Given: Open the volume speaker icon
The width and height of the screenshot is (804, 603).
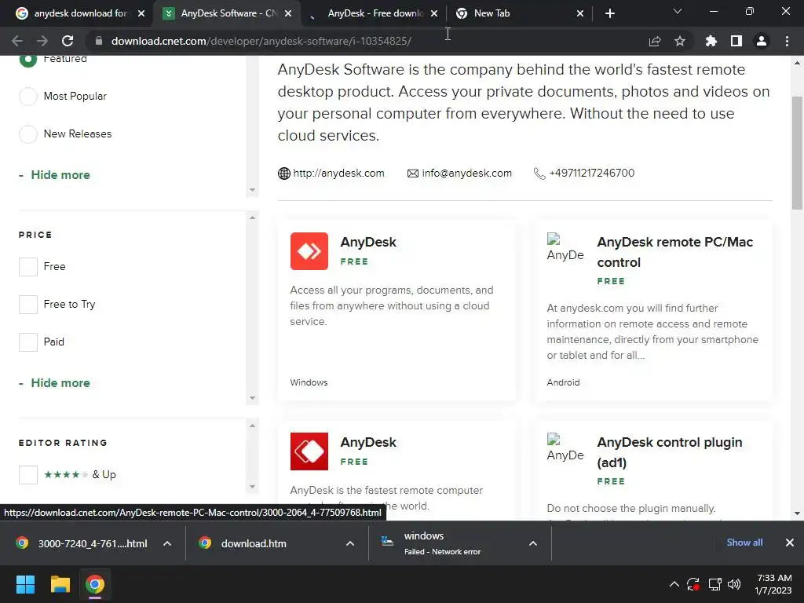Looking at the screenshot, I should 734,584.
